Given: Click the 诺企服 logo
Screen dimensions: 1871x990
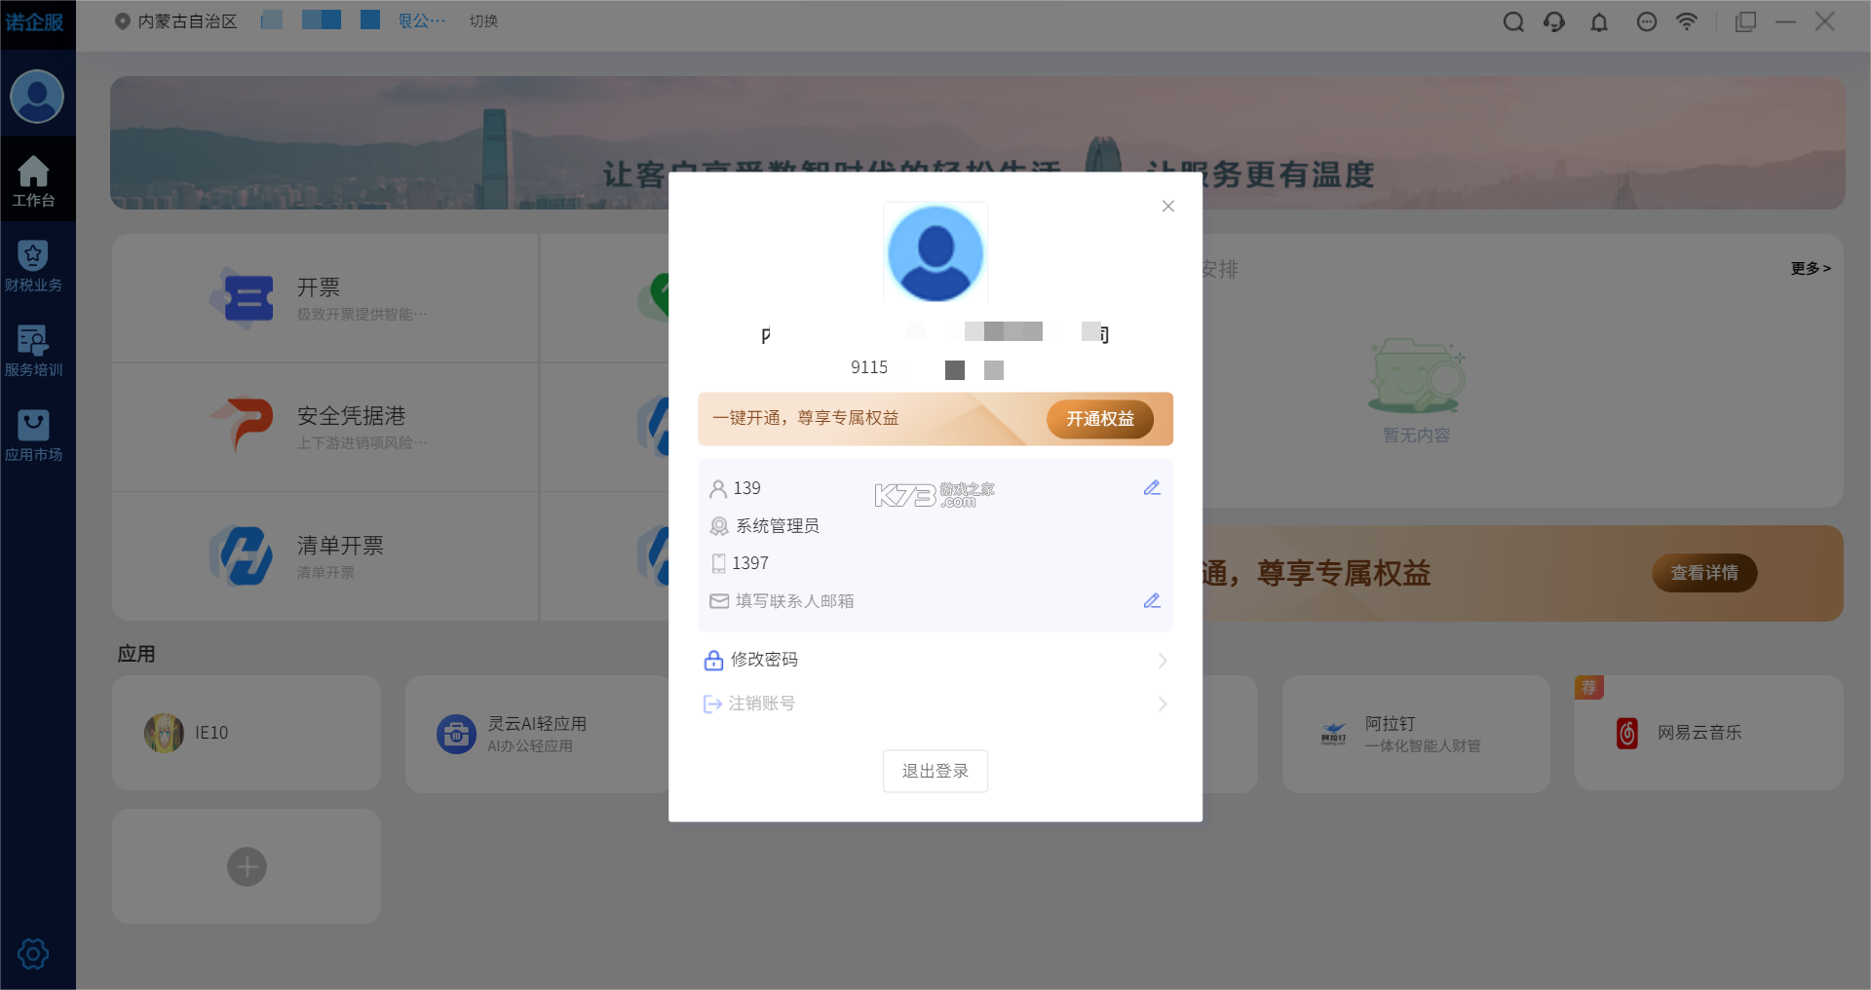Looking at the screenshot, I should [34, 21].
